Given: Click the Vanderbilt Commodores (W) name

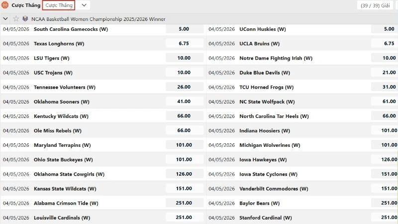Looking at the screenshot, I should pos(274,189).
